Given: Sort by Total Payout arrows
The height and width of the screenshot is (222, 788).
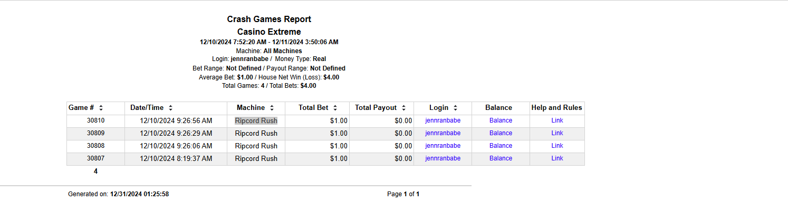Looking at the screenshot, I should click(x=403, y=108).
